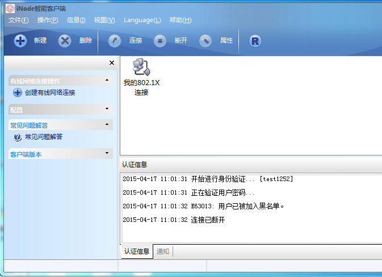Expand the 配置 section arrow
This screenshot has height=277, width=382.
107,108
